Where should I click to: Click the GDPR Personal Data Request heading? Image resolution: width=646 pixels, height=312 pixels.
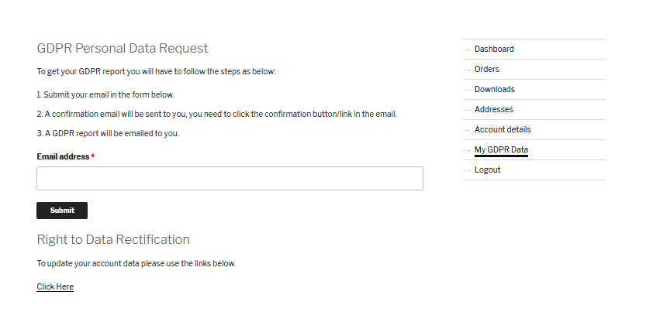[x=123, y=48]
